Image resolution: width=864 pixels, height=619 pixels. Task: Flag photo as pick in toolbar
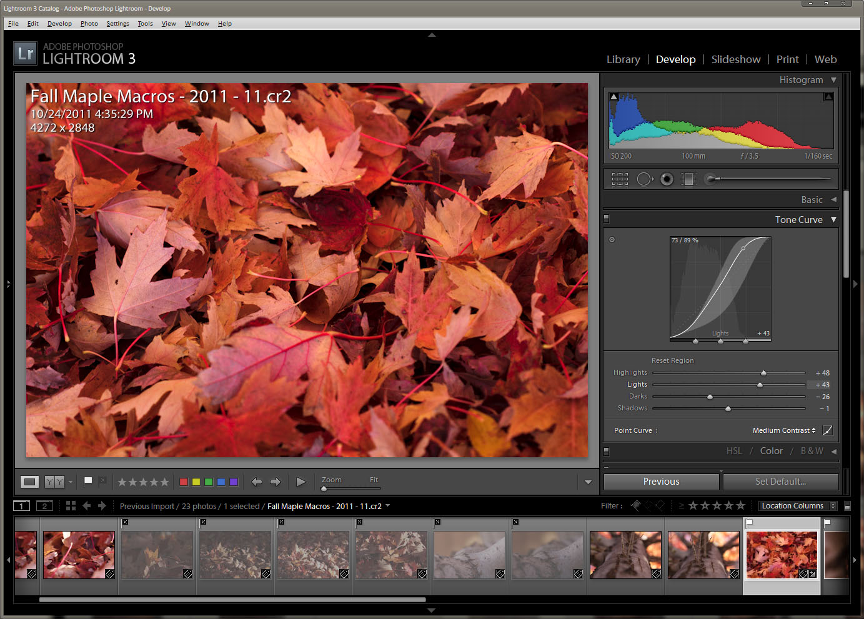[88, 481]
